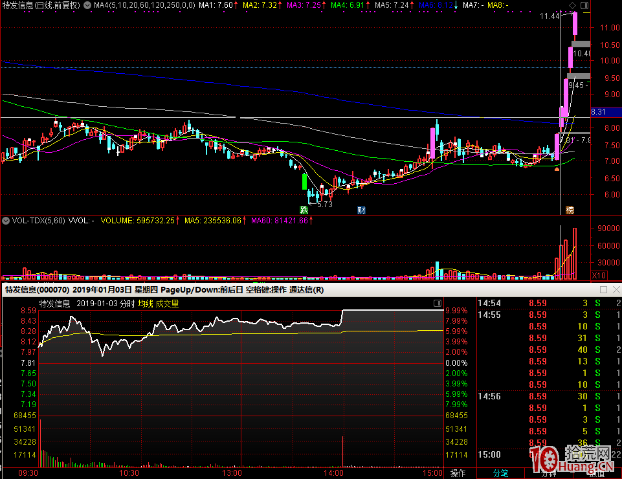The width and height of the screenshot is (622, 479).
Task: Toggle the side panel icon in the K-line chart
Action: coord(583,5)
